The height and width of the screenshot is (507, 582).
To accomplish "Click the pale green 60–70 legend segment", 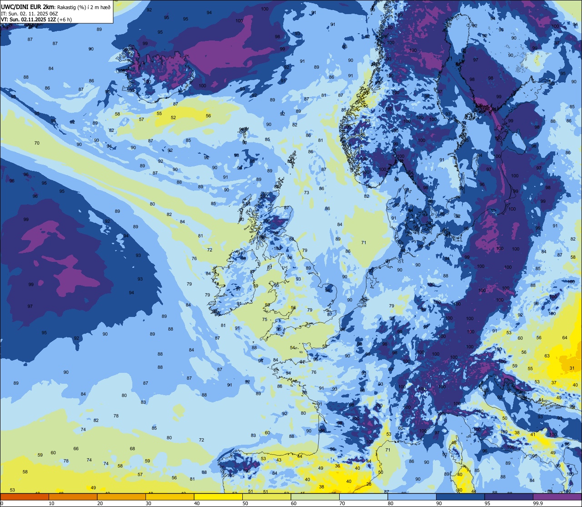I will pos(315,497).
